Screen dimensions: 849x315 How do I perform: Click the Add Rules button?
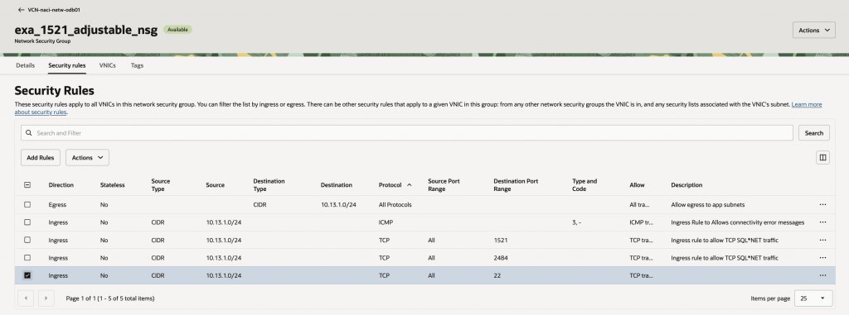coord(41,158)
